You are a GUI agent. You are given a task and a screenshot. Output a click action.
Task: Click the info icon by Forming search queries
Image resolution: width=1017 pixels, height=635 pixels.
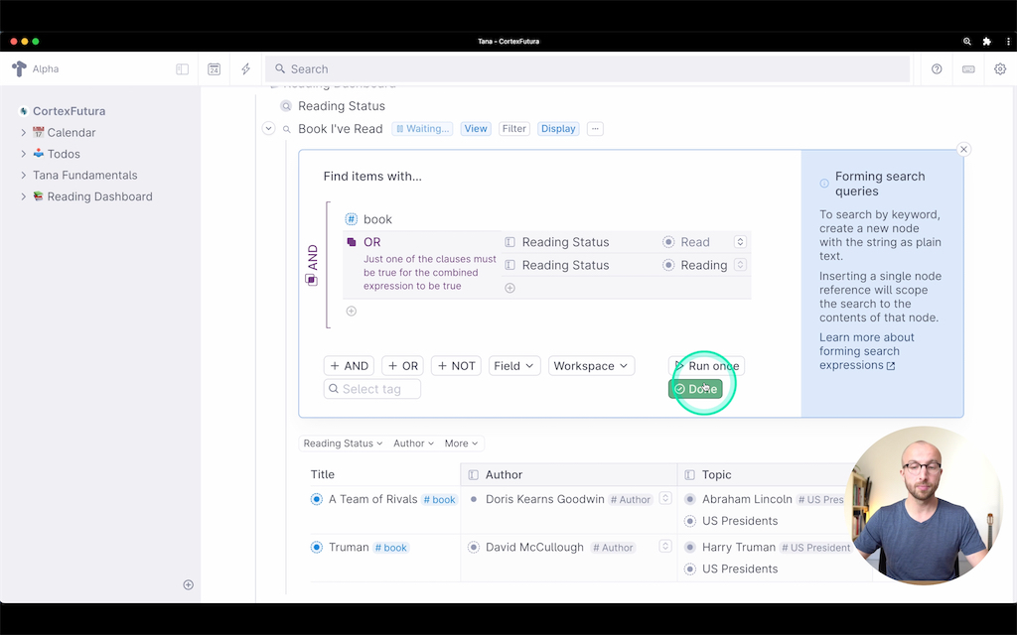[824, 184]
